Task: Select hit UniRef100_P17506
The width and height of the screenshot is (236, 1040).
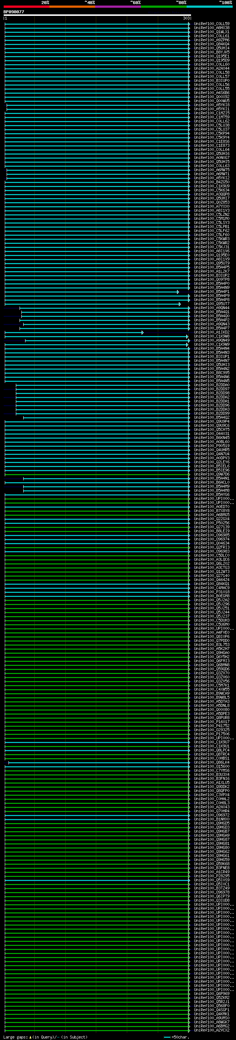Action: point(211,734)
